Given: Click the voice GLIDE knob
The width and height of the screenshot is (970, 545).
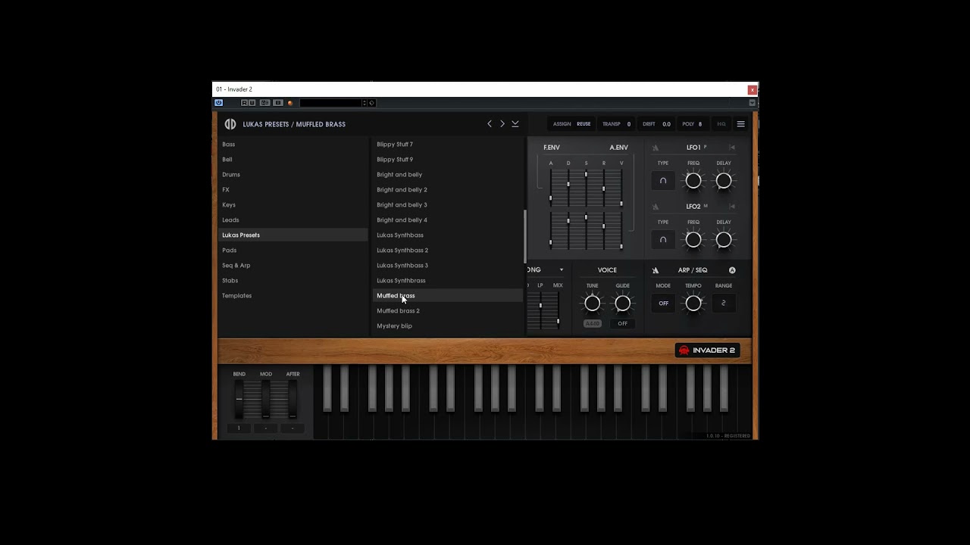Looking at the screenshot, I should [623, 304].
